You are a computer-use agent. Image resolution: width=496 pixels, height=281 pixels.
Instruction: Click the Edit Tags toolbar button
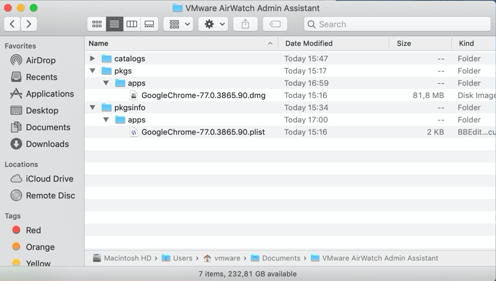coord(274,24)
